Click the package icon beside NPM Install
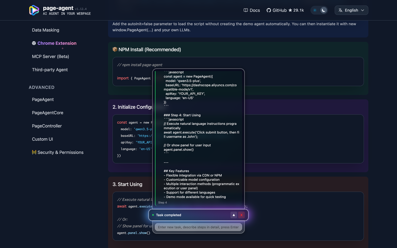 [115, 49]
